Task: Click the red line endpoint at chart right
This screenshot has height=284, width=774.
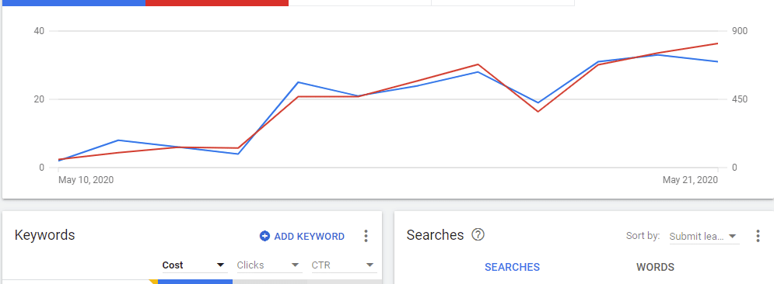Action: pyautogui.click(x=717, y=43)
